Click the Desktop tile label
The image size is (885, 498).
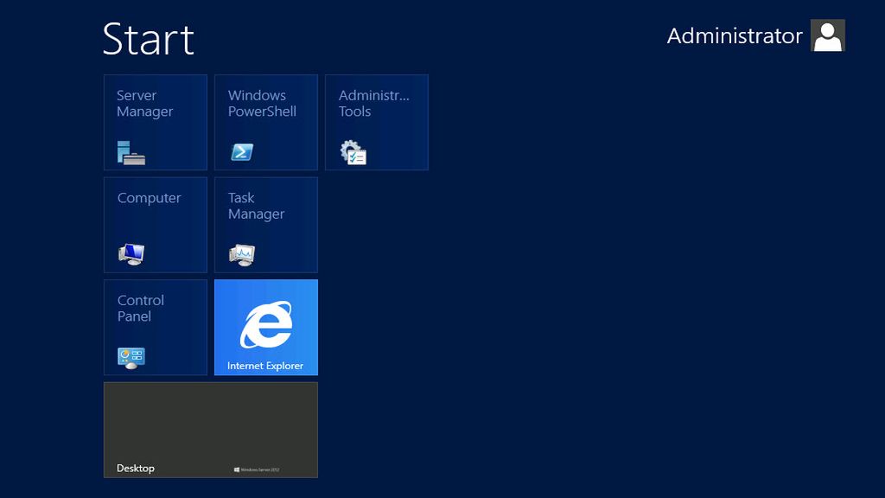click(x=135, y=468)
